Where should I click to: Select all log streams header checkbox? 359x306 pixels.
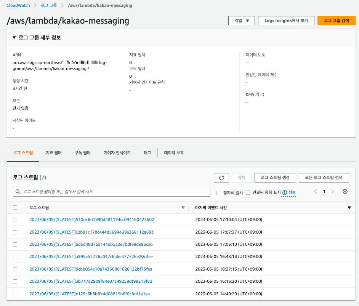(15, 208)
